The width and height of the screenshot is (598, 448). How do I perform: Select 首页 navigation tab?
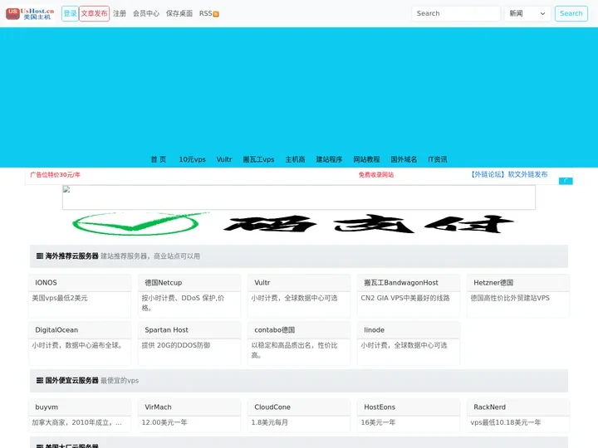click(x=159, y=159)
